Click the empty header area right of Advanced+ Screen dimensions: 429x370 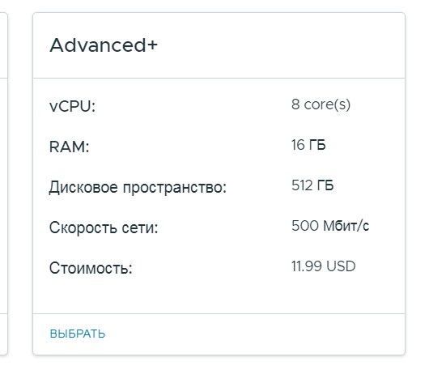click(x=279, y=45)
